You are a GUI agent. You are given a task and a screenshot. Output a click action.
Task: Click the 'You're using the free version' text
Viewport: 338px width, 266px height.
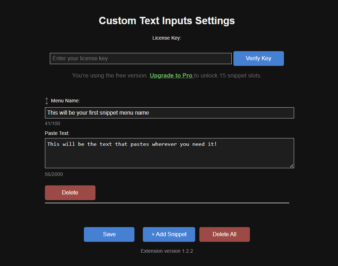(x=110, y=76)
